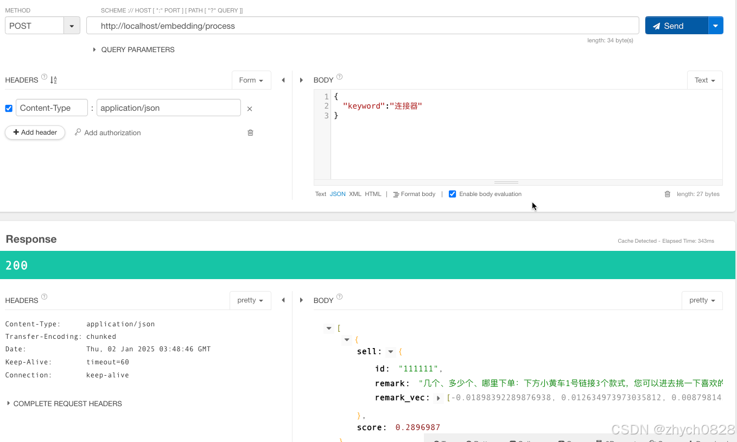Select the POST method field
The height and width of the screenshot is (442, 737).
click(x=35, y=26)
